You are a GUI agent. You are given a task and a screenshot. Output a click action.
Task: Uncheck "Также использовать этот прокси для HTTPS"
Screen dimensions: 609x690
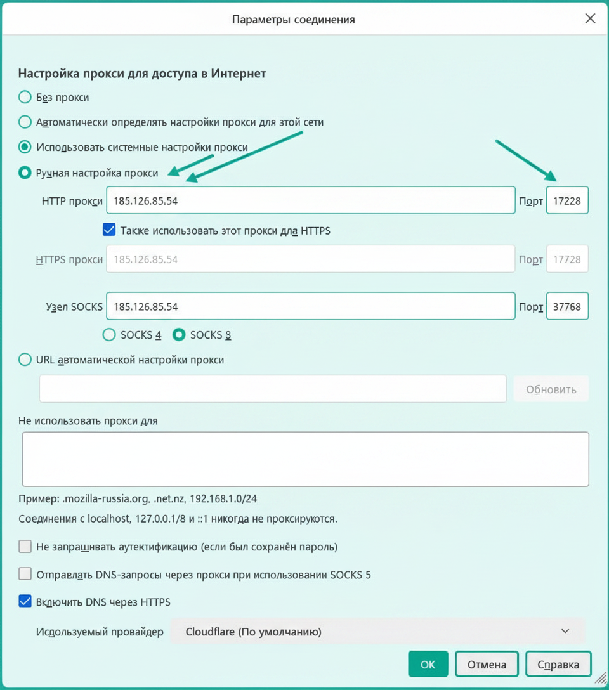(x=109, y=230)
